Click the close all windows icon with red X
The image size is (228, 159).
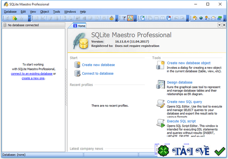[169, 18]
